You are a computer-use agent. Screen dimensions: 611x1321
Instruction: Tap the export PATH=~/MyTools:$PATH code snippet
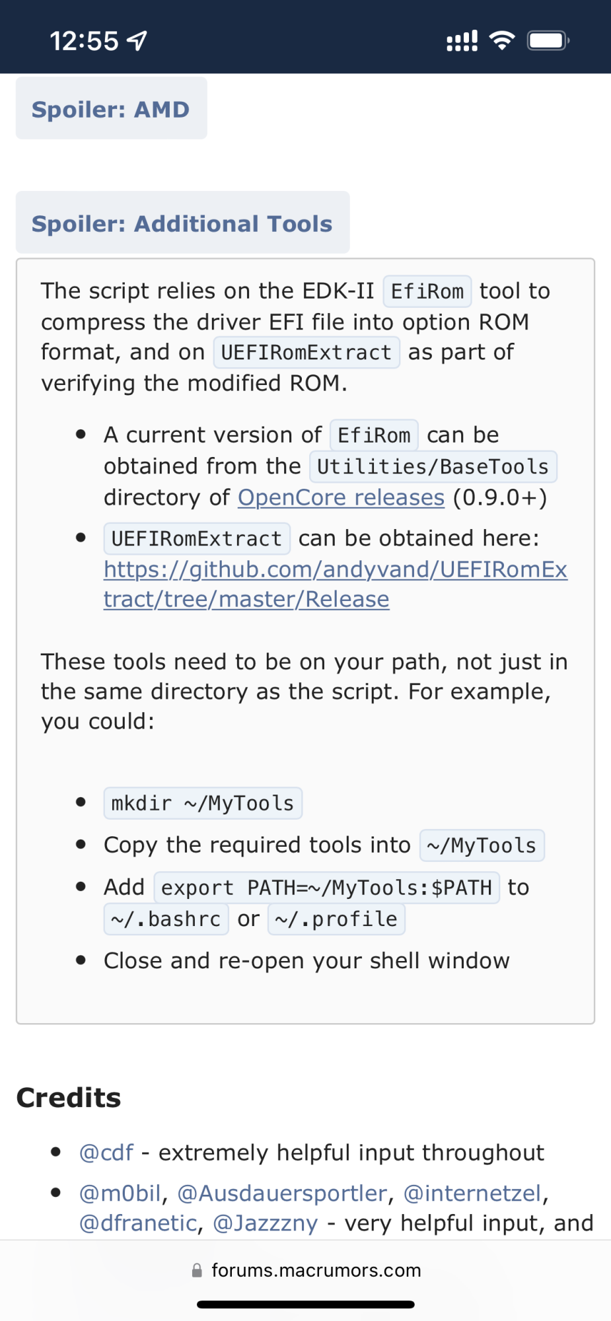pyautogui.click(x=326, y=887)
